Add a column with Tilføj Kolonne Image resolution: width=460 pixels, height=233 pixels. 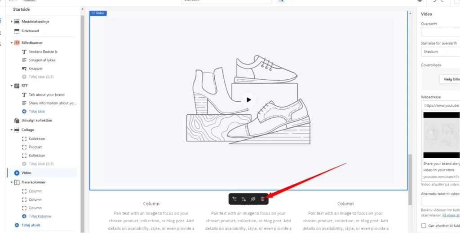40,216
